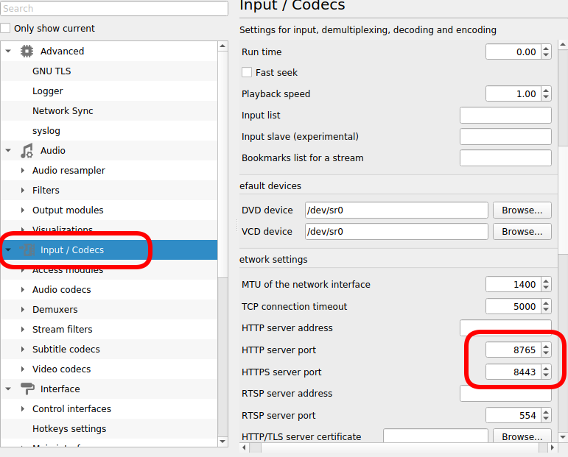Image resolution: width=568 pixels, height=457 pixels.
Task: Click the Audio music note icon
Action: pyautogui.click(x=27, y=151)
